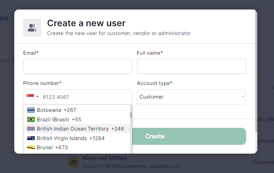Click the Brunei flag icon

31,148
